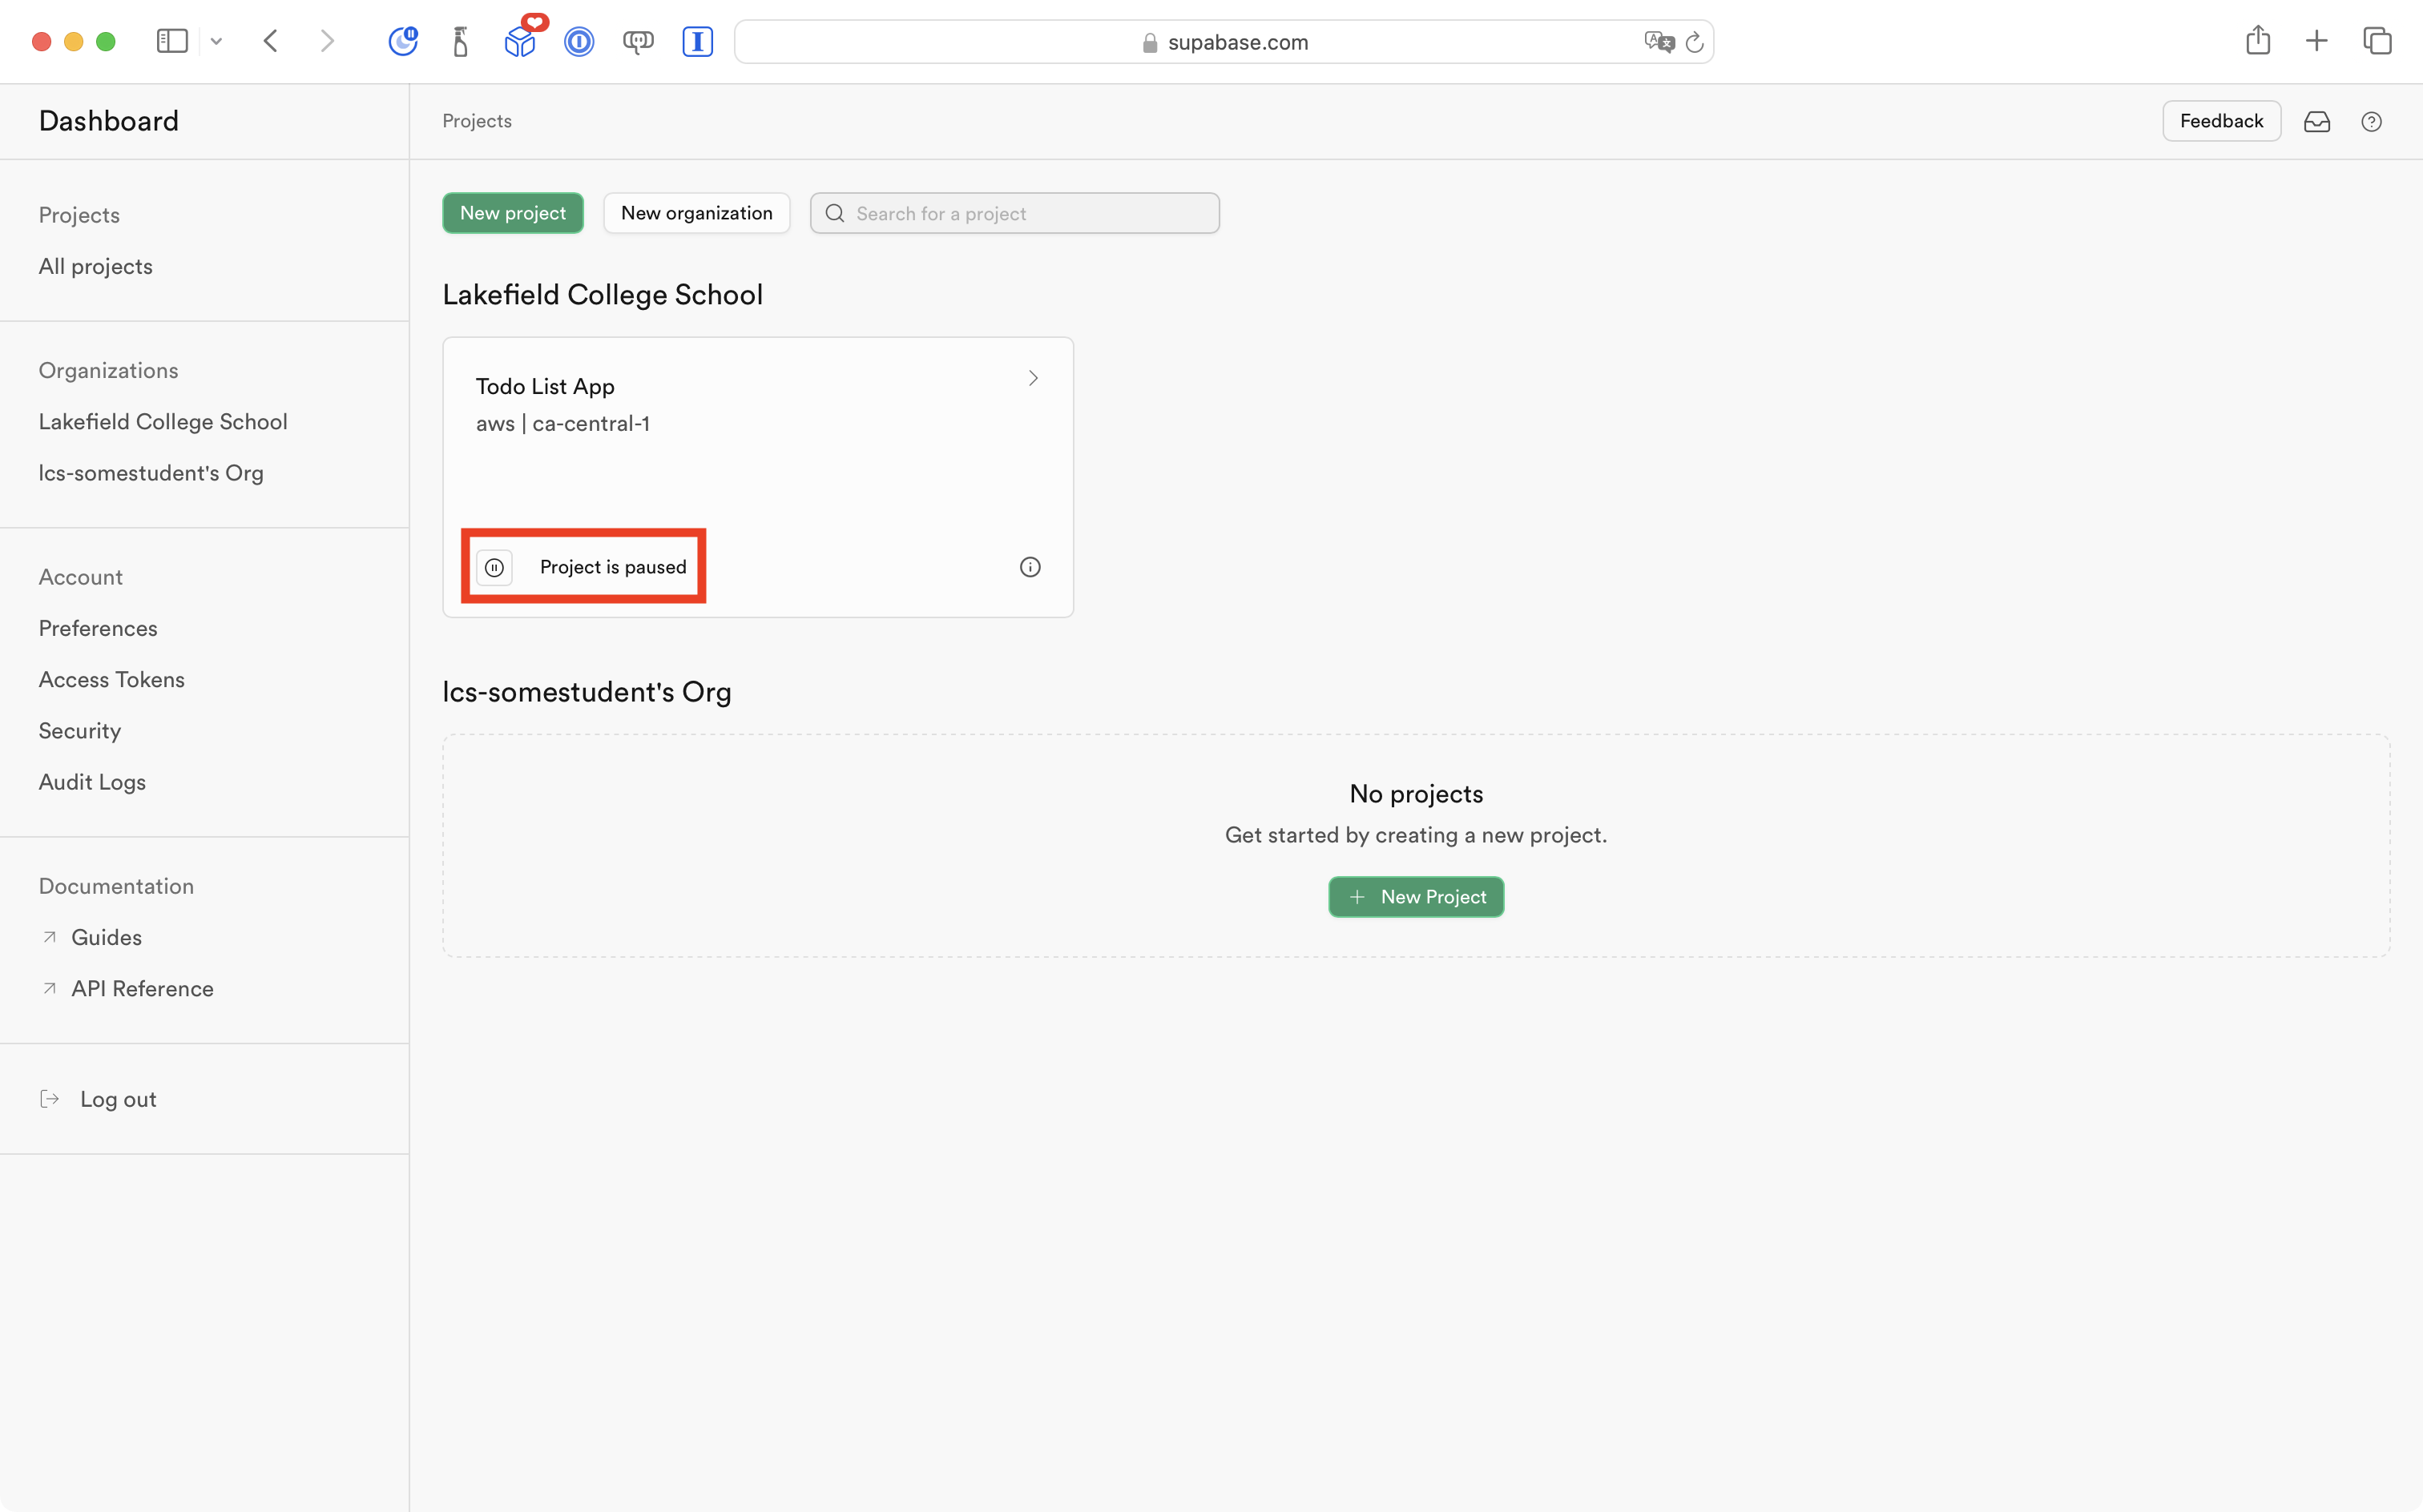Expand the Todo List App card chevron
Viewport: 2423px width, 1512px height.
1033,378
